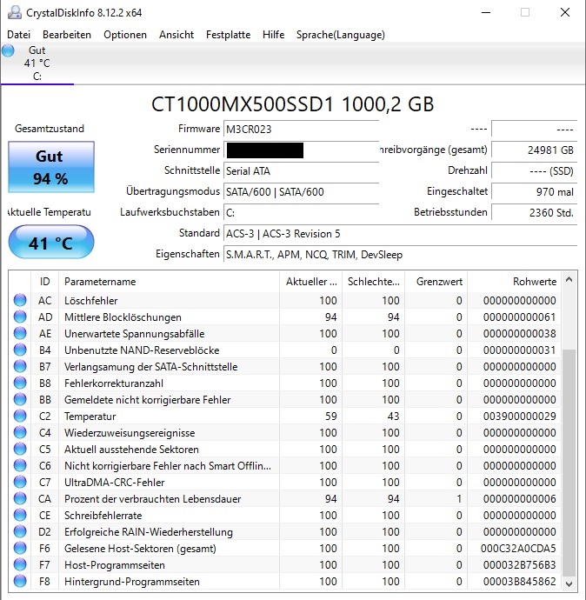Click status icon of AC Löschfehler row
This screenshot has height=600, width=586.
click(20, 300)
